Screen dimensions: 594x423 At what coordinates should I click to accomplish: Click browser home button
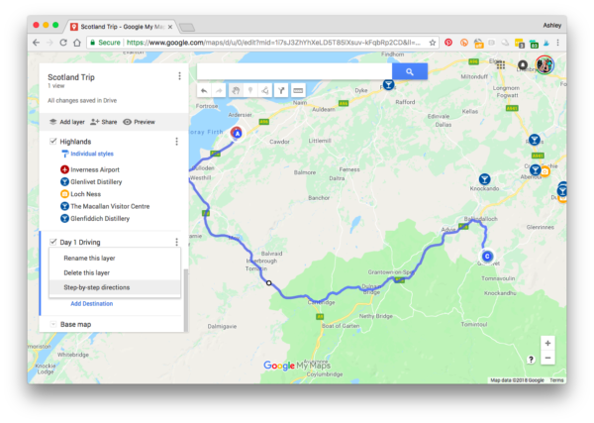tap(77, 43)
